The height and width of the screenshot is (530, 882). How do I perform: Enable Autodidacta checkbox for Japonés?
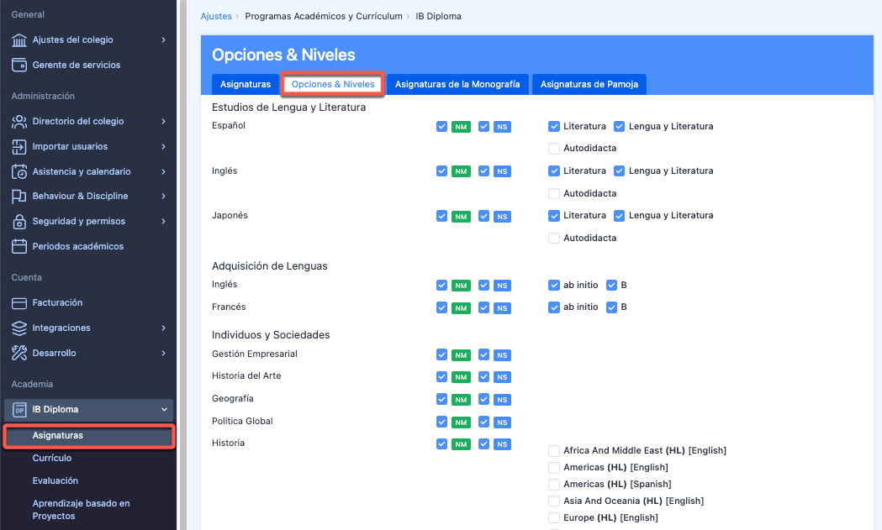554,239
